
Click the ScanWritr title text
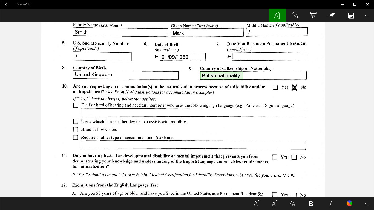pos(24,4)
